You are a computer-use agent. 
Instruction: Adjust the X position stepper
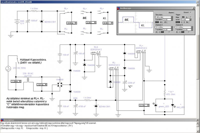[x=172, y=19]
